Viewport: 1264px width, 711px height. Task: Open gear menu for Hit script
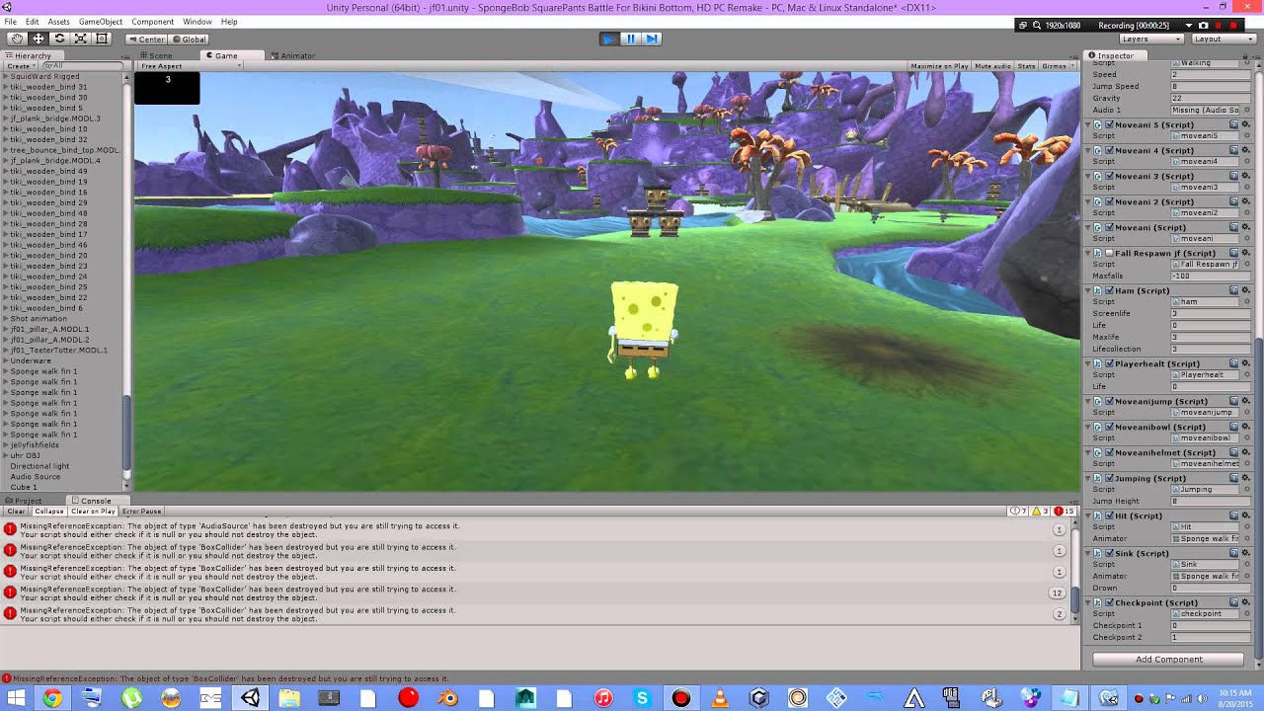tap(1246, 516)
